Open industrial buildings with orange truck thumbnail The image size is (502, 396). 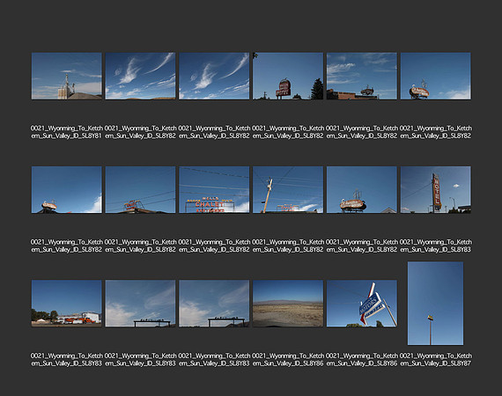(x=67, y=304)
